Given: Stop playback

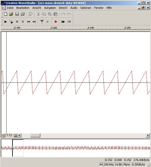Looking at the screenshot, I should click(x=17, y=22).
